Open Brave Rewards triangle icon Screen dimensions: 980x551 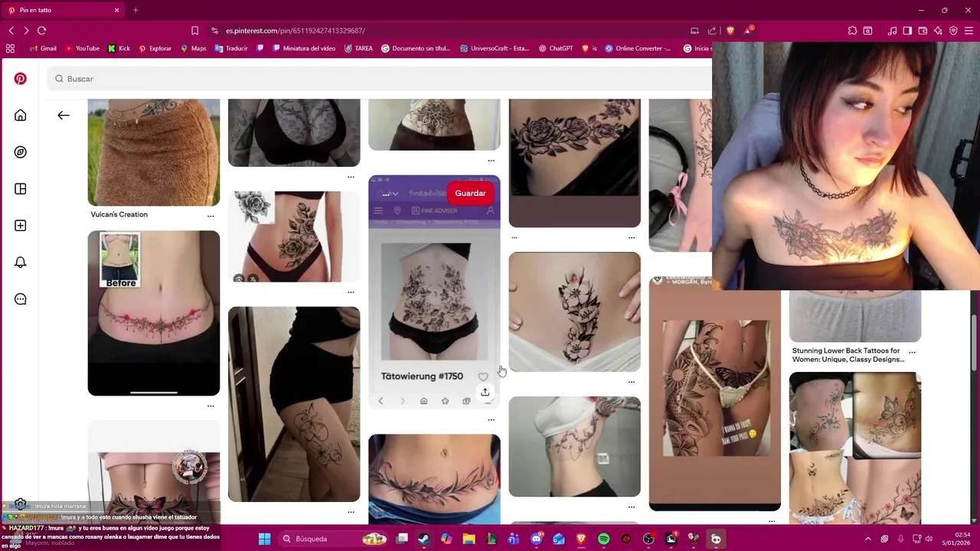(749, 31)
